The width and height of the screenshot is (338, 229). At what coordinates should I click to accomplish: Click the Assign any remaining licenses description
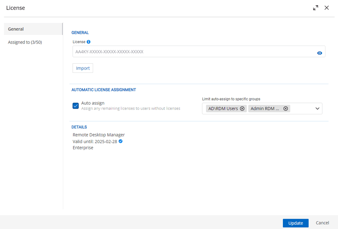[x=131, y=108]
